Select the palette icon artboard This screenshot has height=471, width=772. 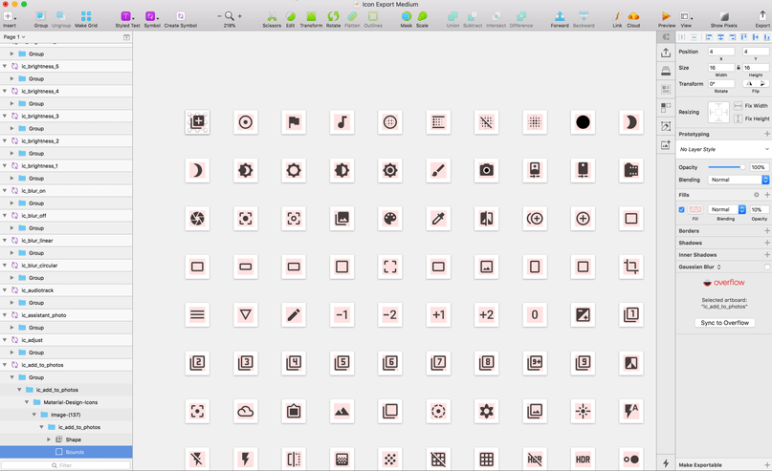tap(390, 219)
